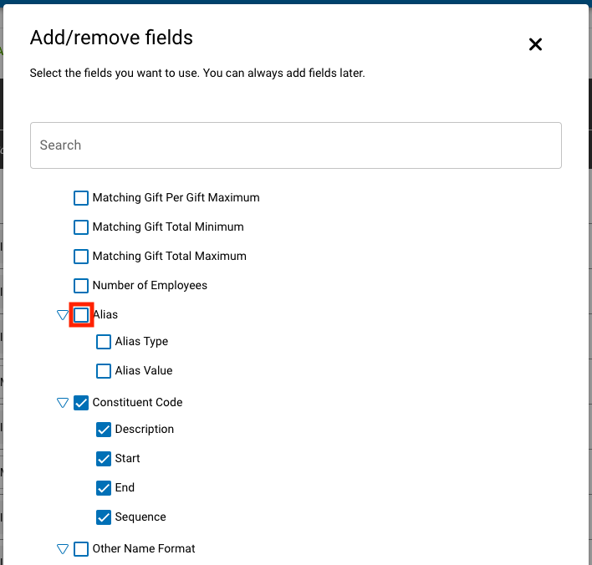Click the Alias Value label
The width and height of the screenshot is (592, 565).
pyautogui.click(x=144, y=370)
